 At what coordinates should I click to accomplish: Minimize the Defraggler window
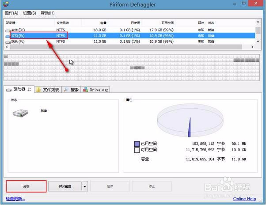pos(235,4)
